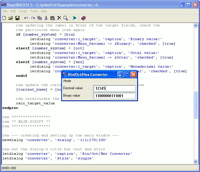Open search with the magnifying glass icon
The width and height of the screenshot is (200, 172).
[x=65, y=18]
